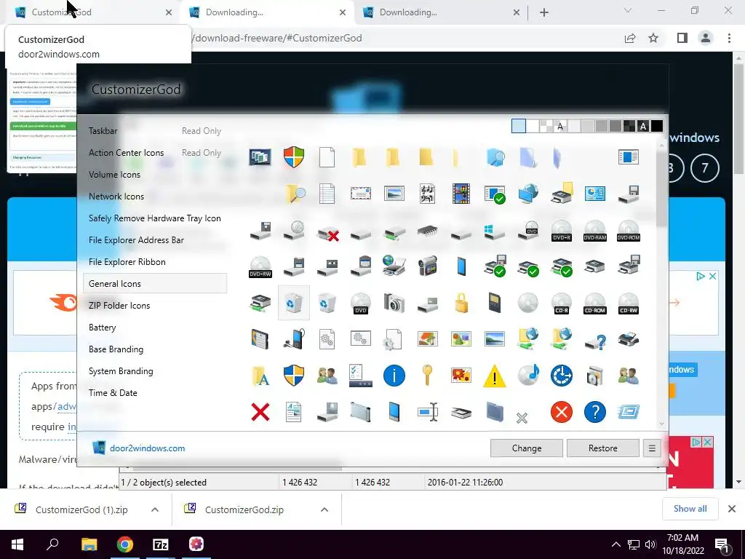Open Base Branding category

pyautogui.click(x=116, y=349)
